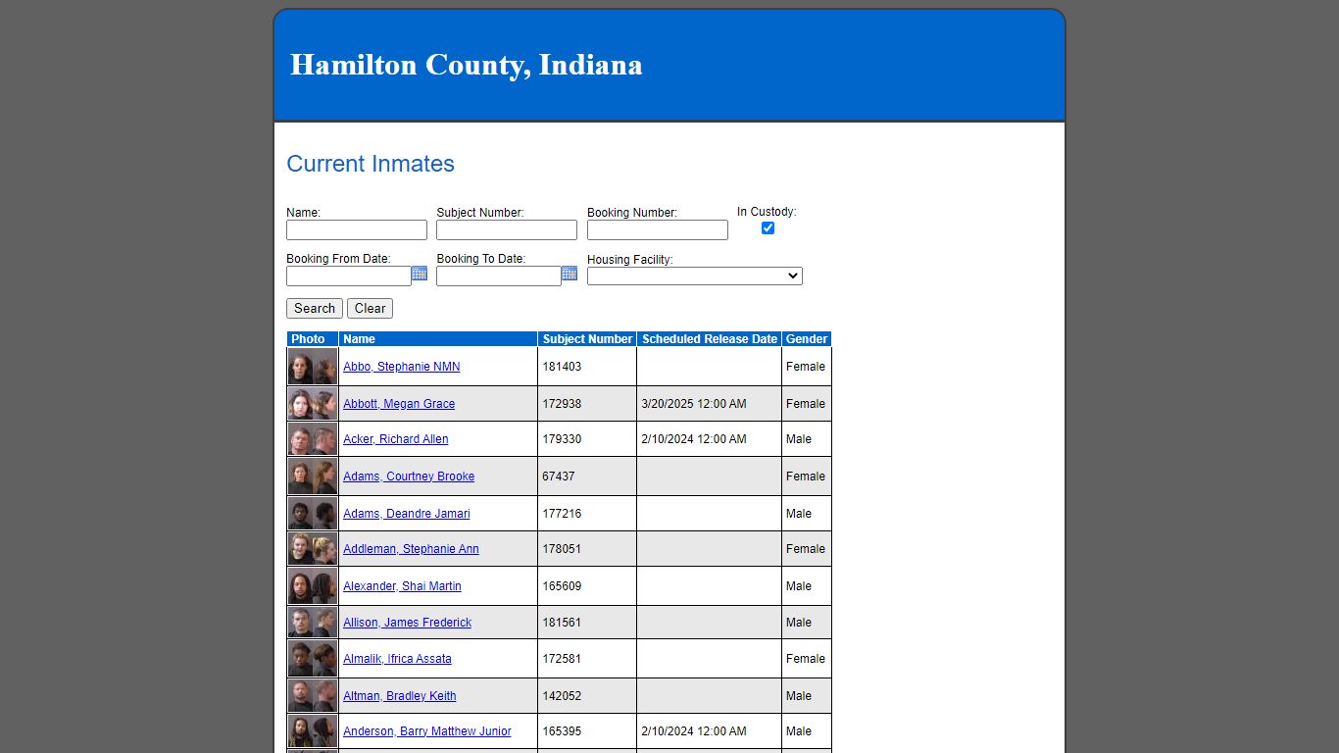The image size is (1339, 753).
Task: Click photo thumbnail for Altman, Bradley Keith
Action: (313, 696)
